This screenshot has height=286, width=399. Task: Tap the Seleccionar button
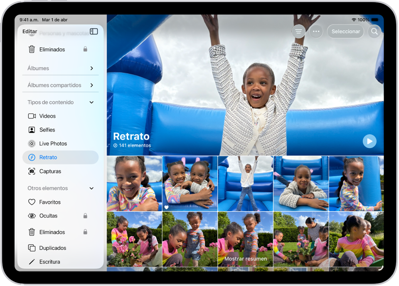(x=345, y=31)
